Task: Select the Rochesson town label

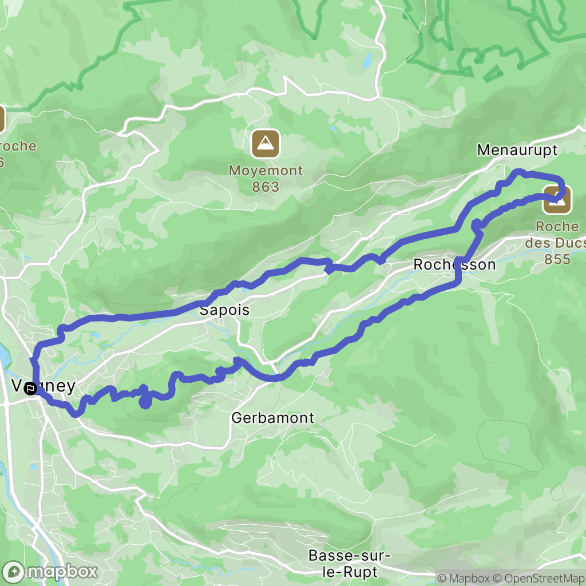Action: pos(454,264)
